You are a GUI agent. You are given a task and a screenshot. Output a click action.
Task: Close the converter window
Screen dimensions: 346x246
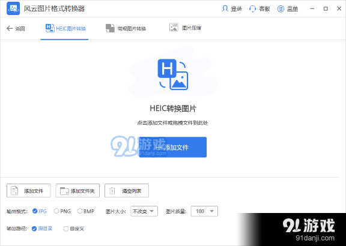(339, 9)
